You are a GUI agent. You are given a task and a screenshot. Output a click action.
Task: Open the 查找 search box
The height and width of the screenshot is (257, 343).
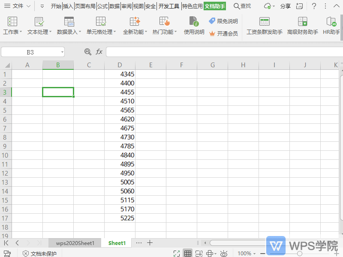point(242,6)
